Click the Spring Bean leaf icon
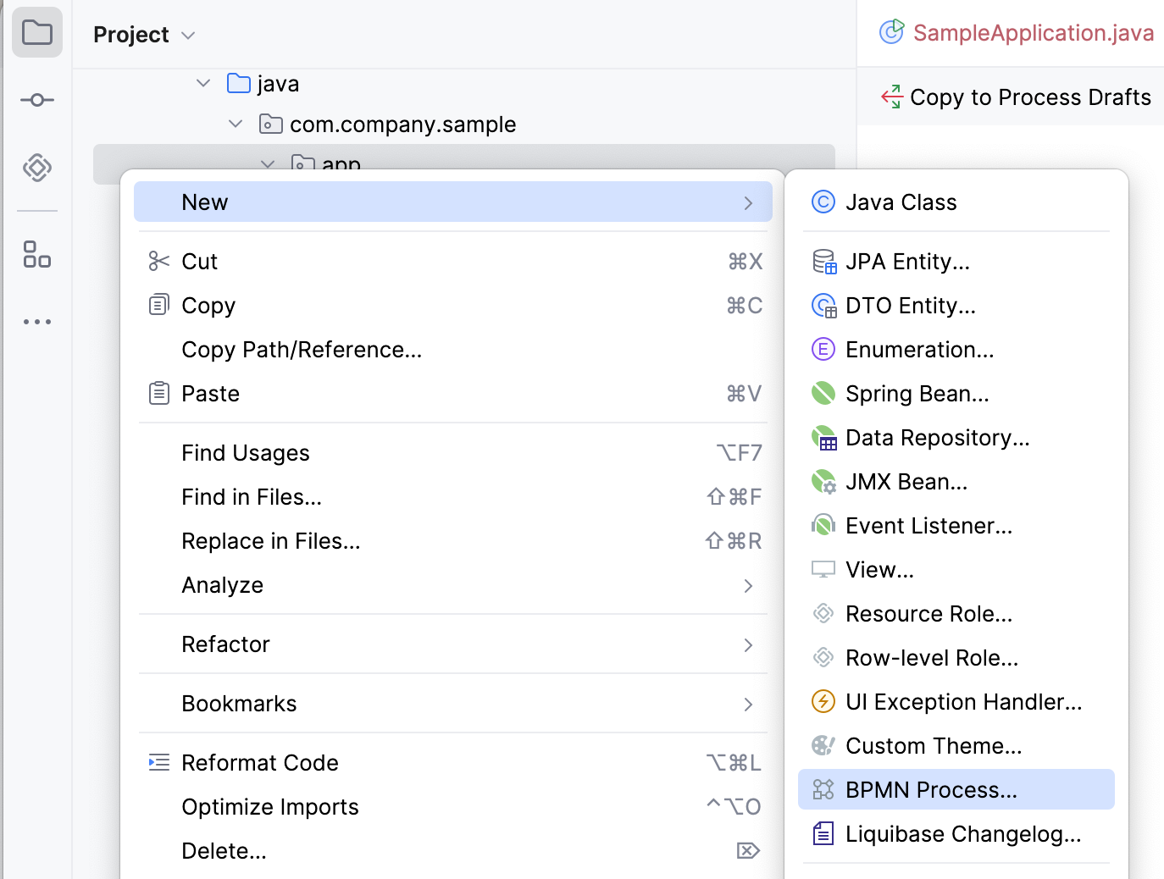Screen dimensions: 1164x879 click(x=823, y=393)
